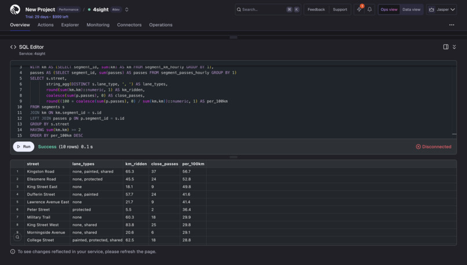Sort by the close_passes column header
467x265 pixels.
click(x=165, y=164)
